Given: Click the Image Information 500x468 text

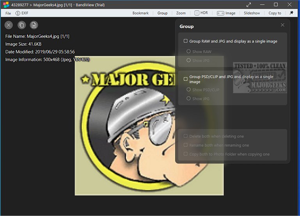Looking at the screenshot, I should tap(48, 60).
